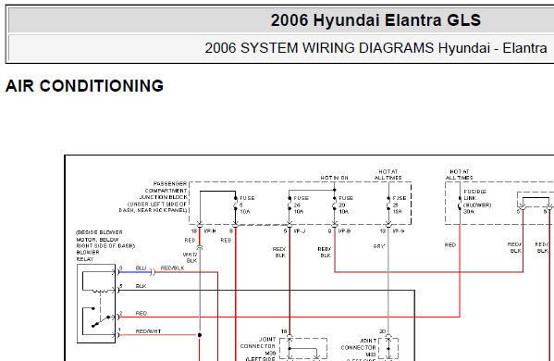Click the 'FUSE 20 10A' label
The height and width of the screenshot is (361, 554).
coord(346,205)
